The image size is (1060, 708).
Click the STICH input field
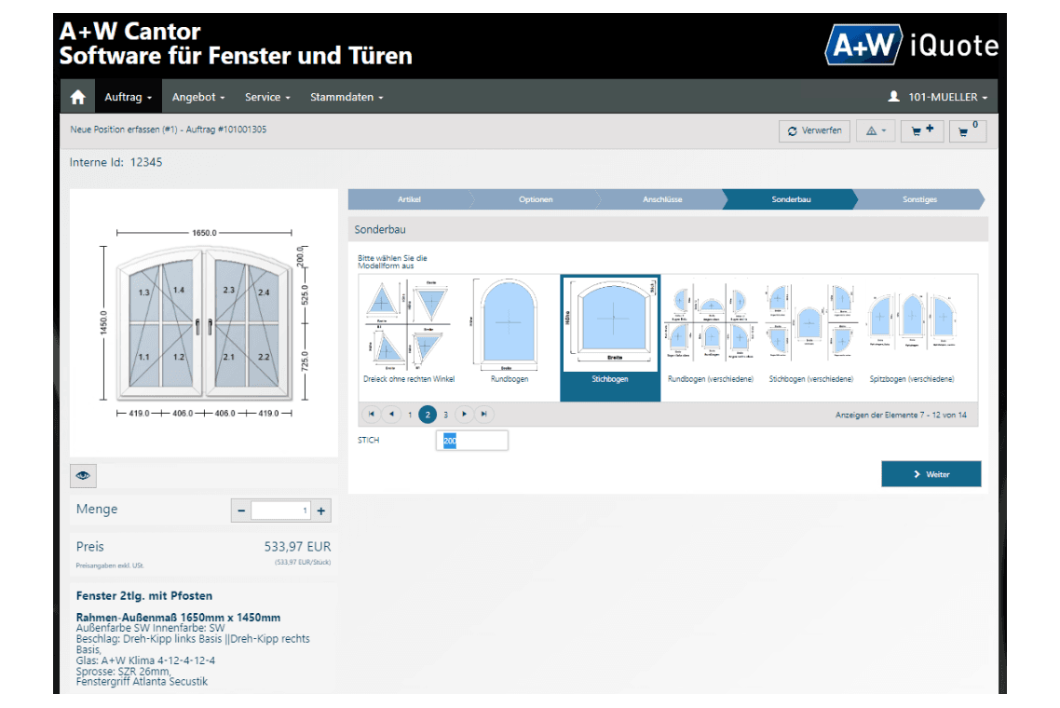click(472, 441)
